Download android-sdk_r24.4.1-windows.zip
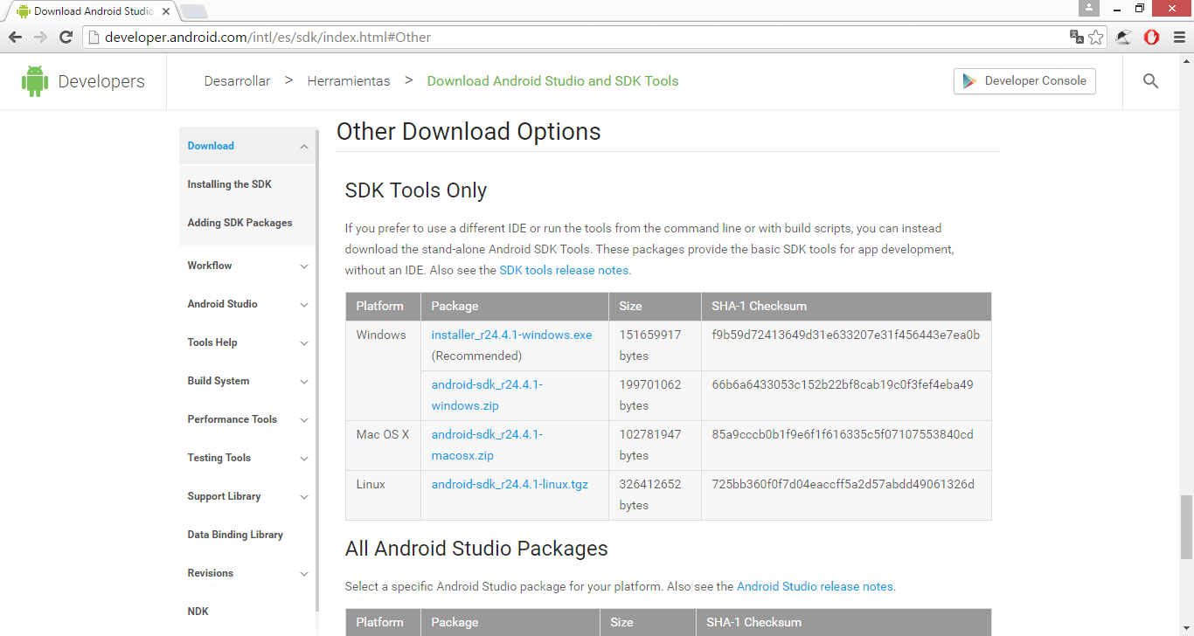The image size is (1194, 636). (x=487, y=395)
